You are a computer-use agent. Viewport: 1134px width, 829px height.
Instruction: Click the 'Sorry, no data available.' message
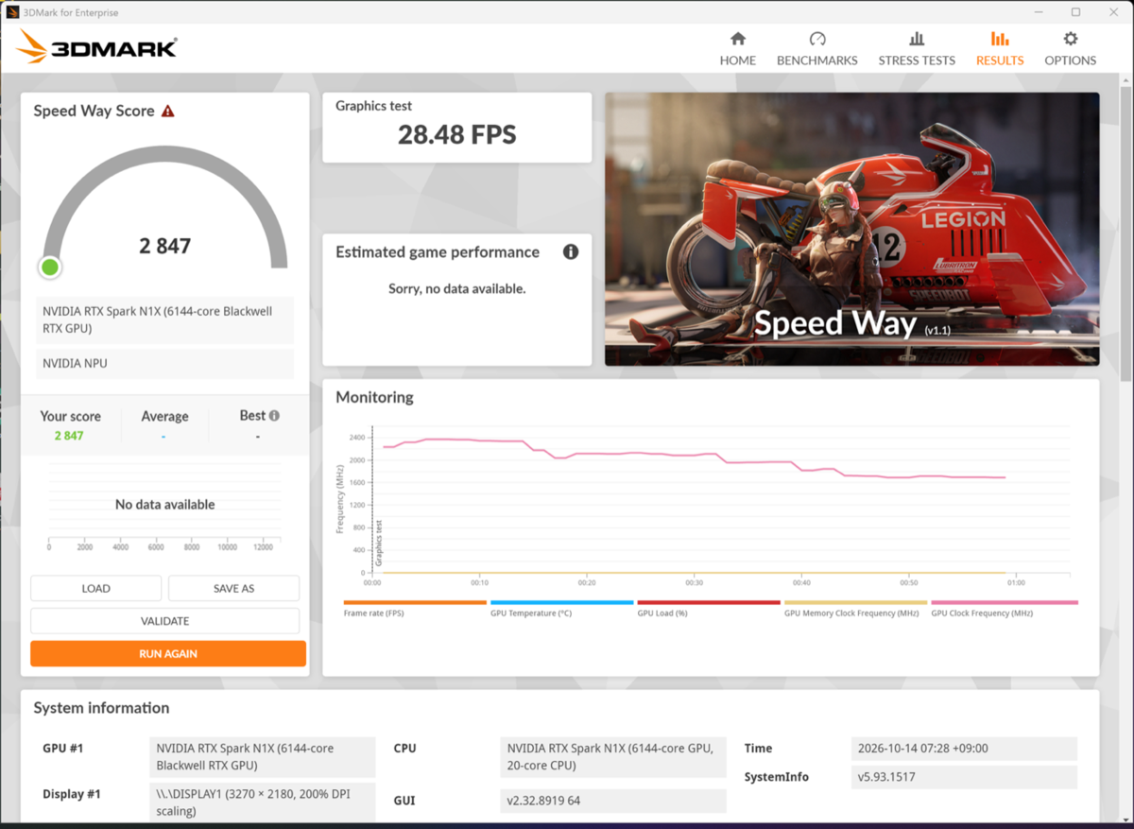coord(456,288)
